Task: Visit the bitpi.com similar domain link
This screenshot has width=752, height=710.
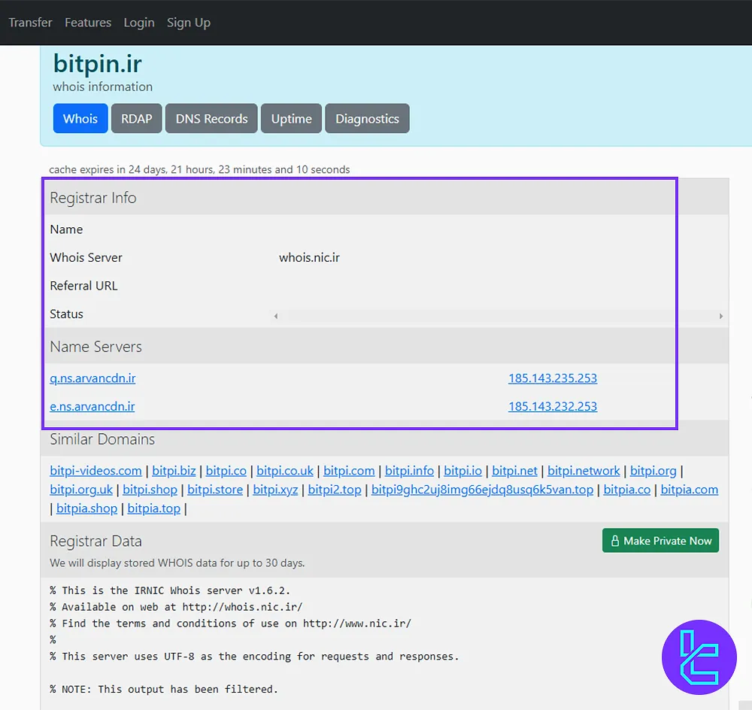Action: [349, 470]
